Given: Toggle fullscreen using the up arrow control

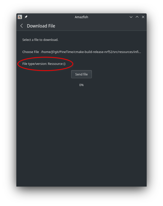Looking at the screenshot, I should (137, 17).
